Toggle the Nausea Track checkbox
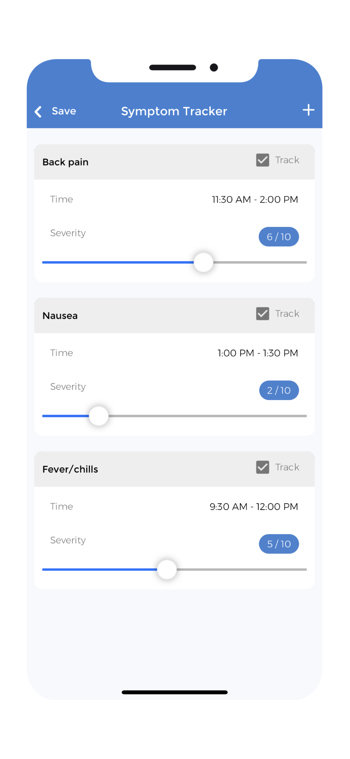 (262, 314)
